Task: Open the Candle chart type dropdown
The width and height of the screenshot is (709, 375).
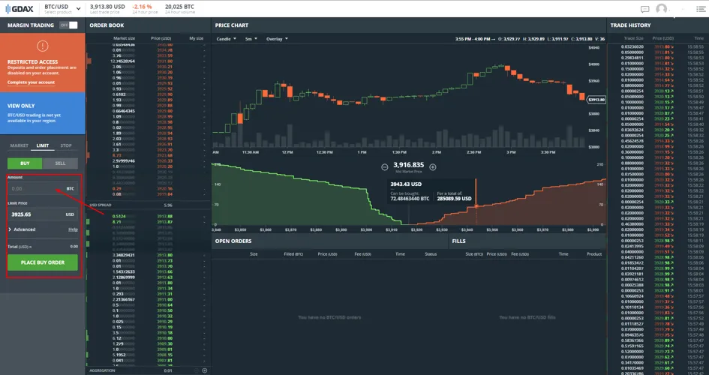Action: point(226,39)
